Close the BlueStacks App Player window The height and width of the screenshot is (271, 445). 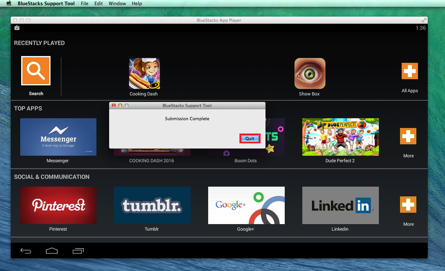coord(15,20)
